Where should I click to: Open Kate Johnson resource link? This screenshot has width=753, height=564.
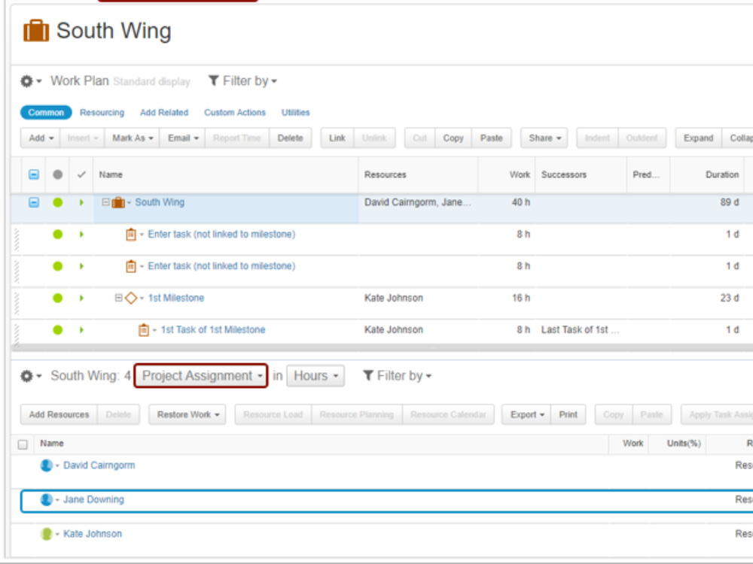(93, 534)
